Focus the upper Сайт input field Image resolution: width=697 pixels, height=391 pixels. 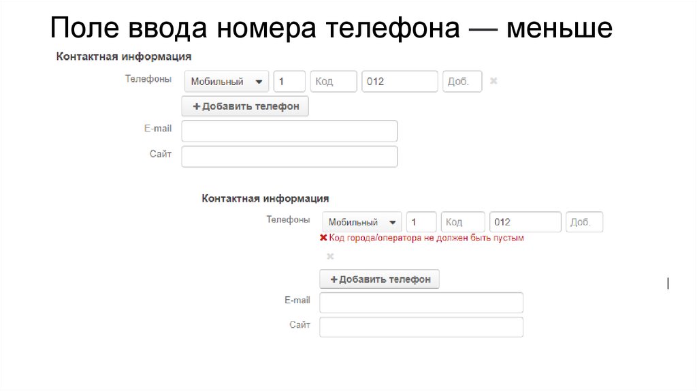tap(289, 156)
